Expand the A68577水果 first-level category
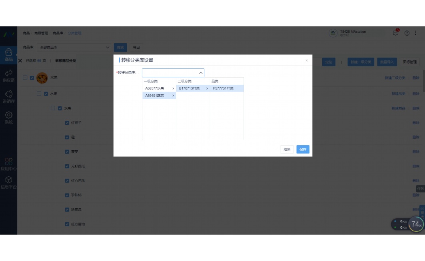This screenshot has width=425, height=261. point(159,88)
